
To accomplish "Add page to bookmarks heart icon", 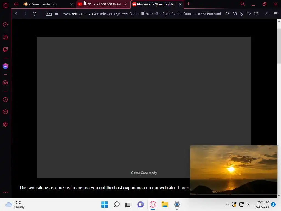I will tap(256, 14).
